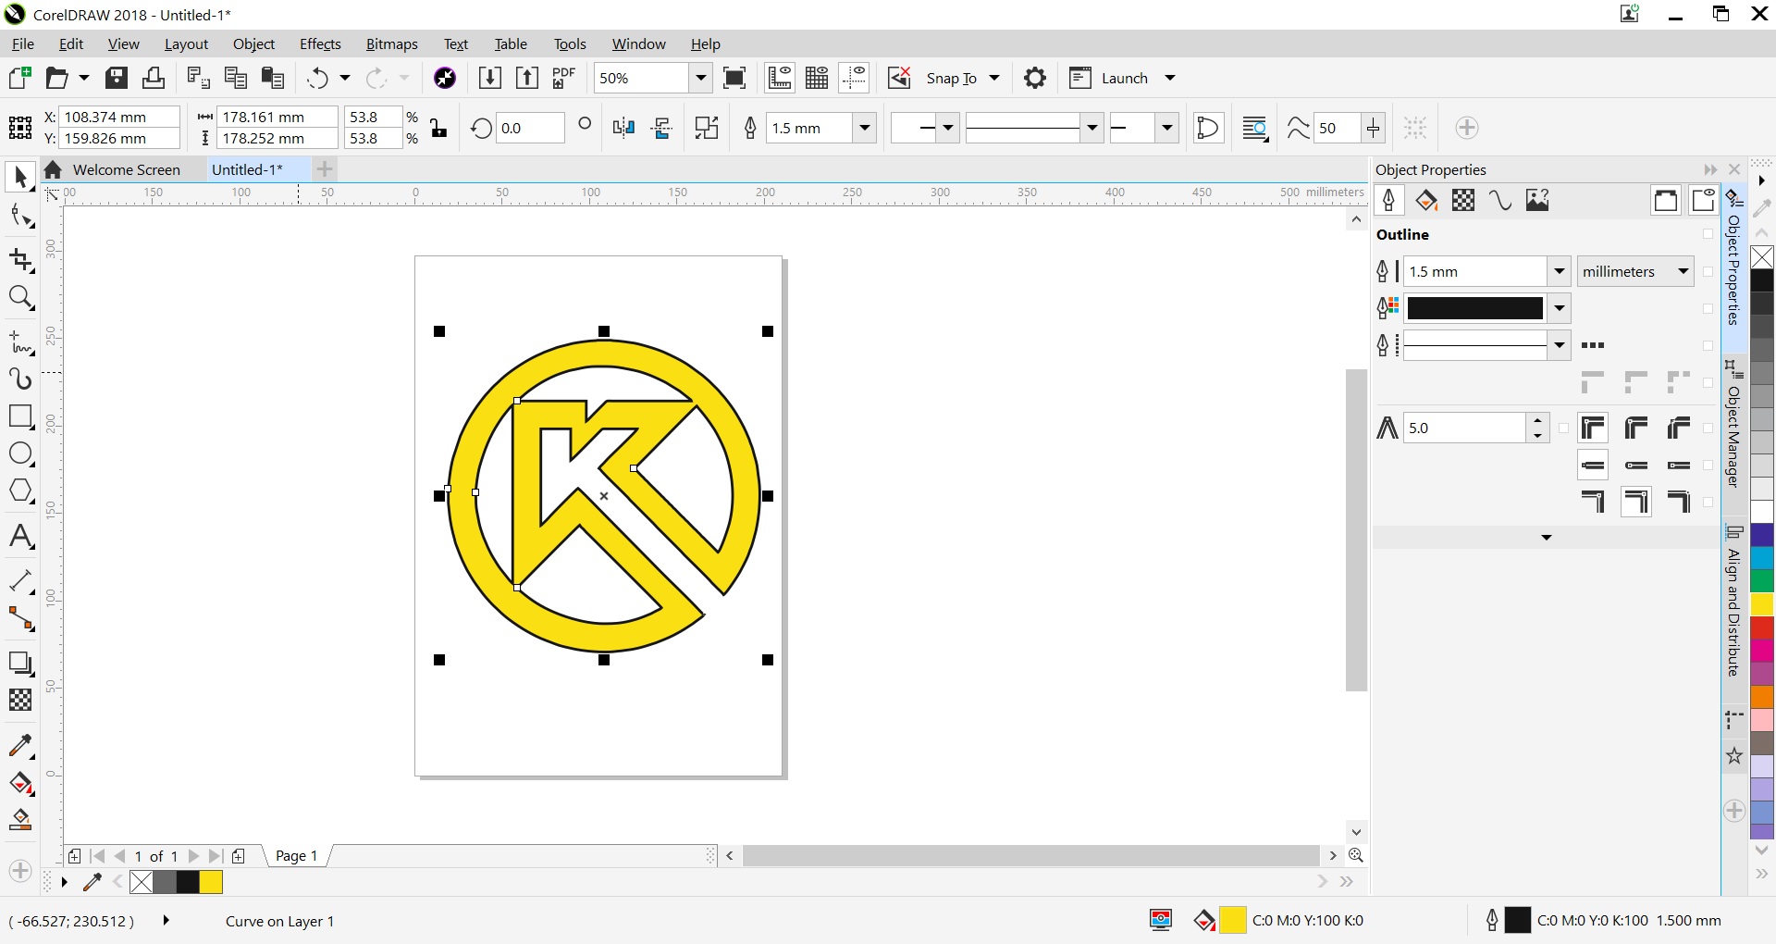Screen dimensions: 1776x944
Task: Print the document
Action: [154, 78]
